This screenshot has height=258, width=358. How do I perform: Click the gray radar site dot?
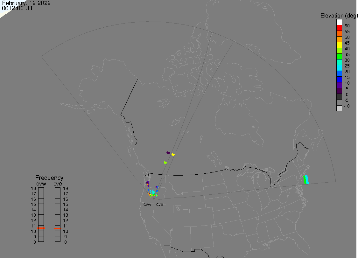click(154, 199)
